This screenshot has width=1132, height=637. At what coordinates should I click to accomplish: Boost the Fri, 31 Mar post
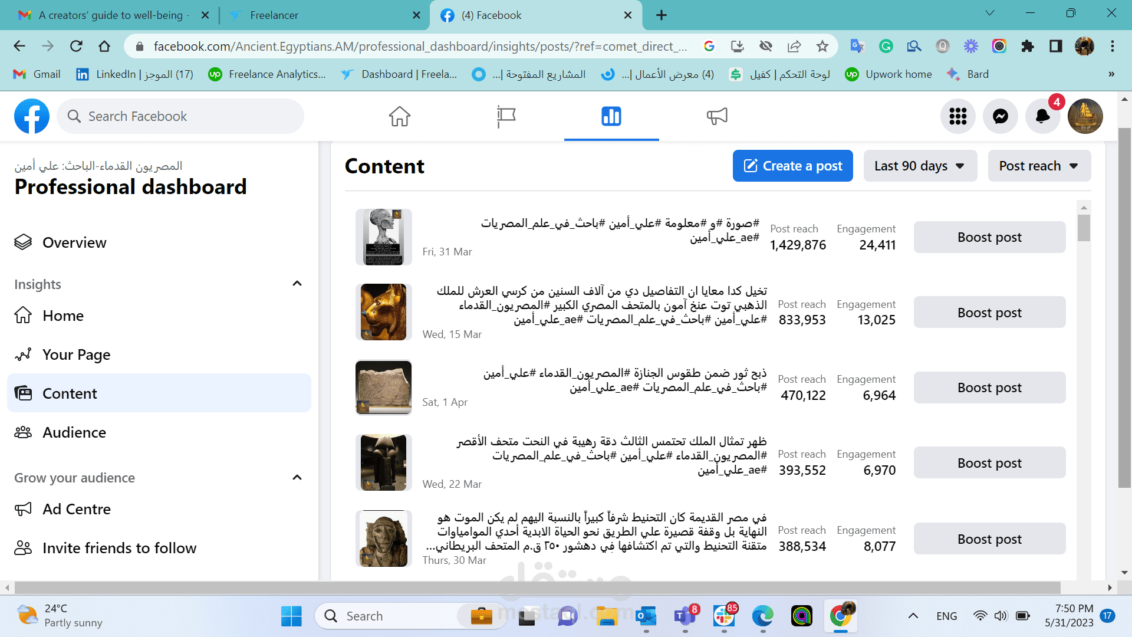tap(989, 237)
